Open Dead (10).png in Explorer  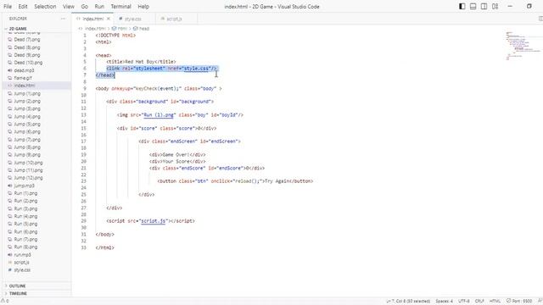28,63
